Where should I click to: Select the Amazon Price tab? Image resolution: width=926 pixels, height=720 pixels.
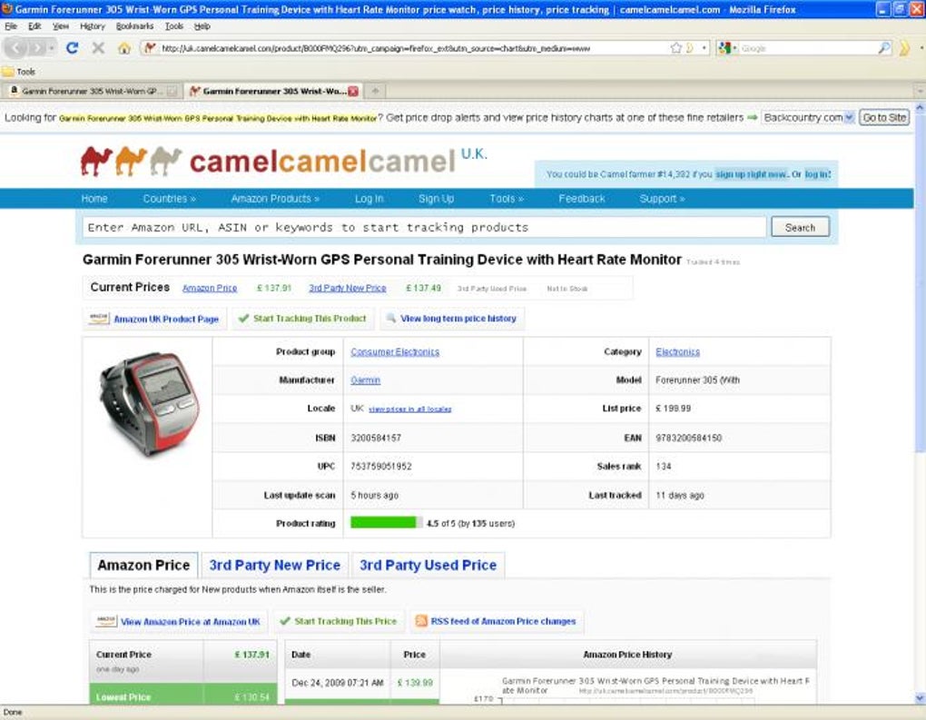[143, 566]
